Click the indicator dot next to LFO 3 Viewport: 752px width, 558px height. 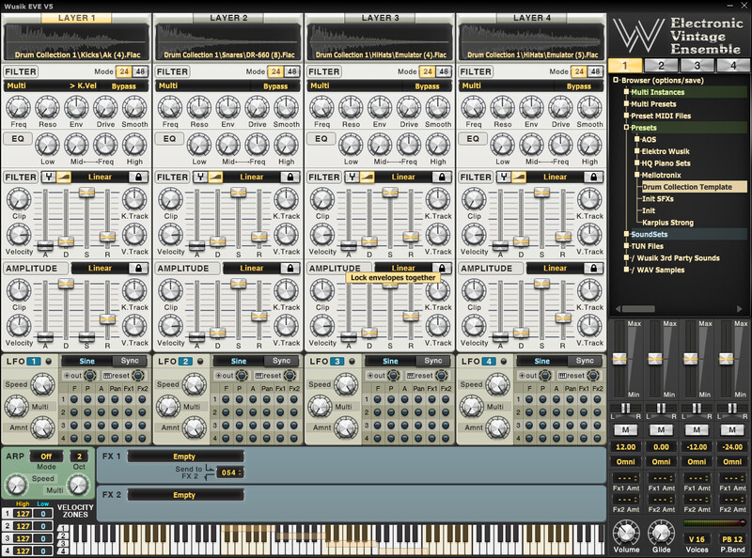[352, 362]
